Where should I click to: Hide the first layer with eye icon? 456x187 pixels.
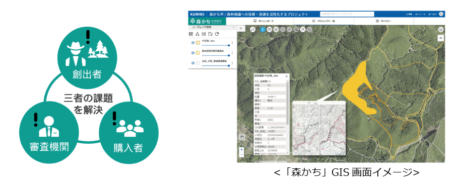coord(192,43)
